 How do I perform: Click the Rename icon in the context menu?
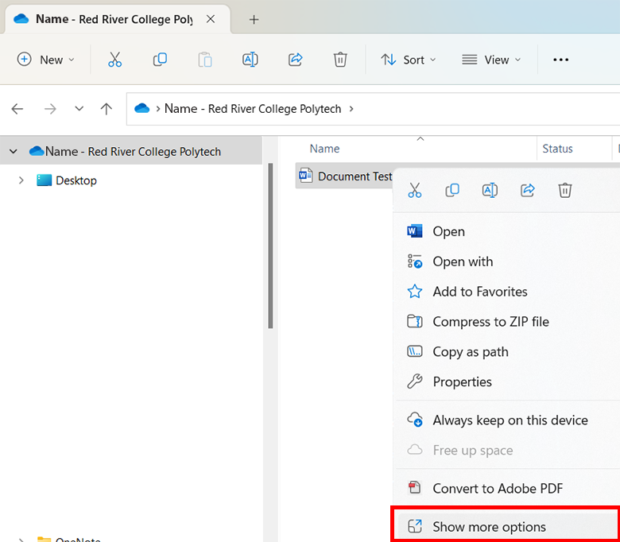coord(490,190)
